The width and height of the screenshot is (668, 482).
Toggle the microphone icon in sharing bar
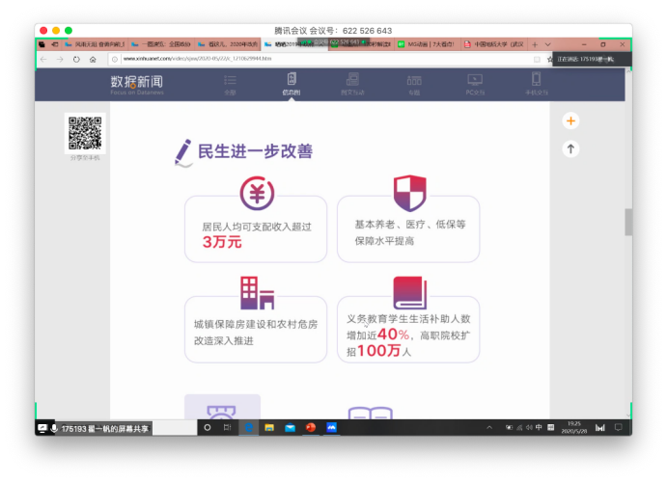point(54,428)
